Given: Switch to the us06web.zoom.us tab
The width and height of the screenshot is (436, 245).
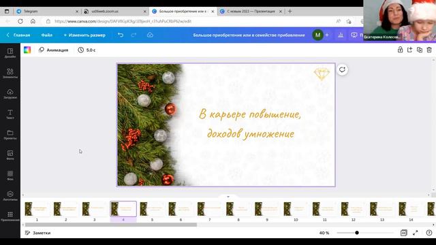Looking at the screenshot, I should (115, 12).
